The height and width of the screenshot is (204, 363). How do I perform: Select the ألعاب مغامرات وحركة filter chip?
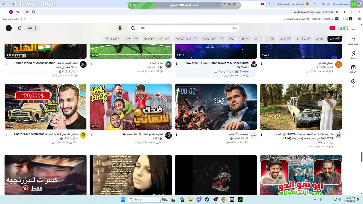tap(213, 39)
